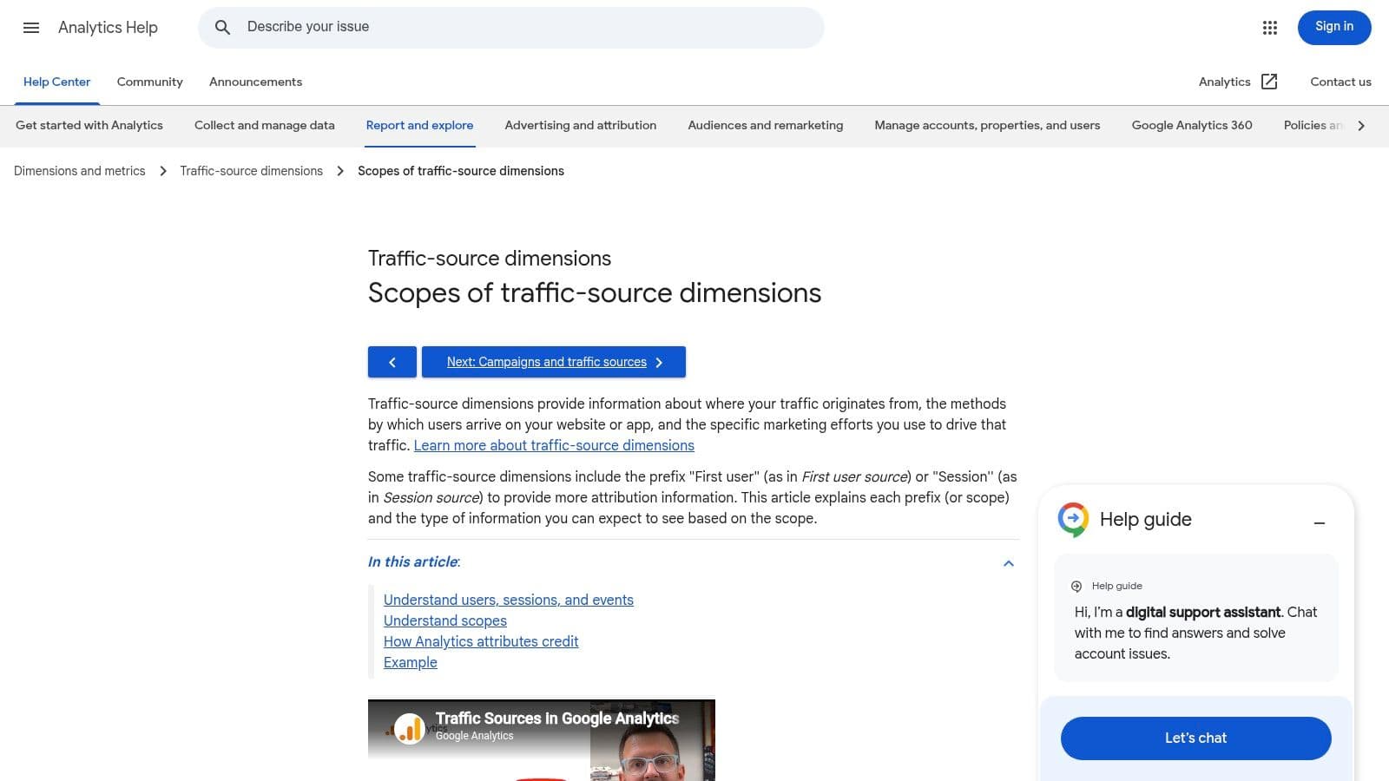The image size is (1389, 781).
Task: Go to Dimensions and metrics breadcrumb
Action: 80,171
